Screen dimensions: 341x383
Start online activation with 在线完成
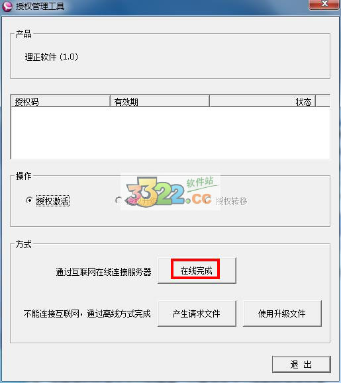tap(197, 270)
